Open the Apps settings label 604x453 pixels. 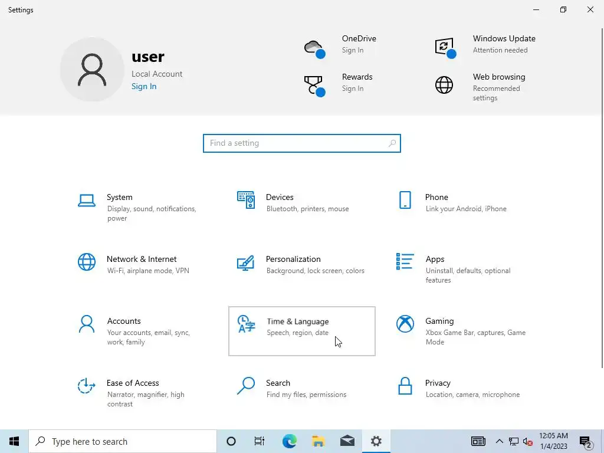coord(435,260)
